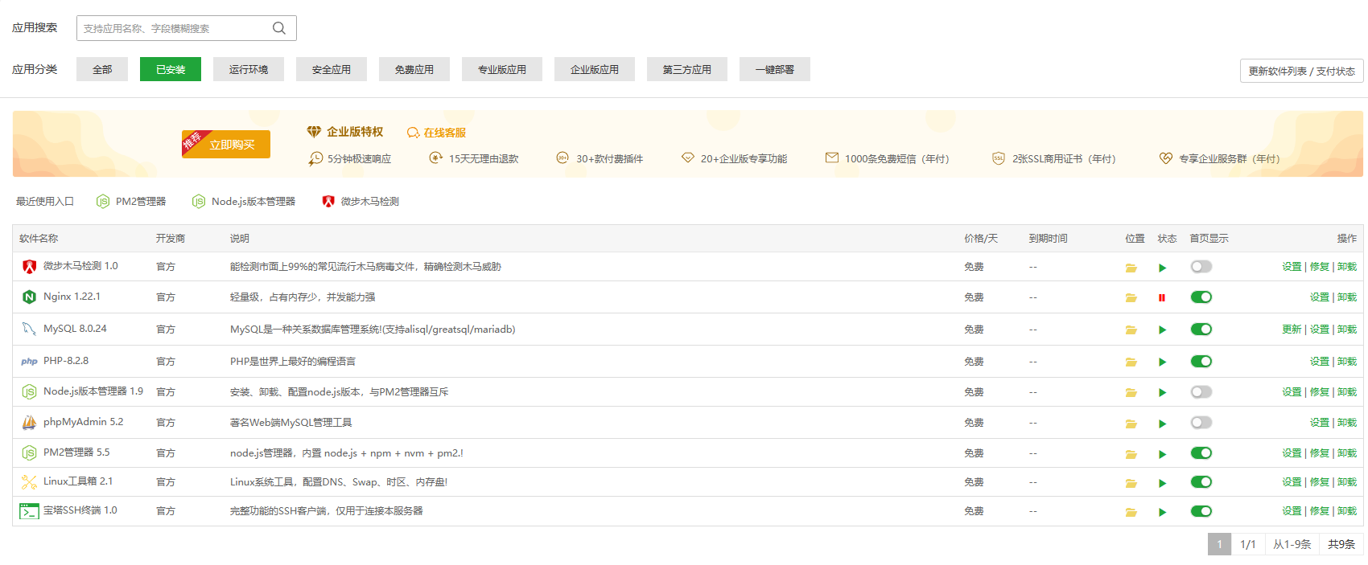This screenshot has height=565, width=1368.
Task: Click green status icon for 微步木马检测 row
Action: pos(1162,268)
